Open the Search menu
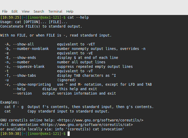 pyautogui.click(x=39, y=11)
